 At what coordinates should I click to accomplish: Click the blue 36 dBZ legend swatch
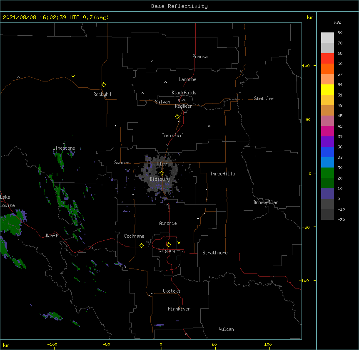(x=327, y=152)
